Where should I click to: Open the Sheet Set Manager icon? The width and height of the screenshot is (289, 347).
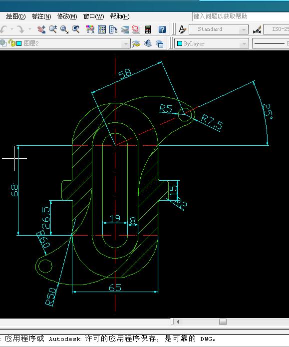[125, 29]
